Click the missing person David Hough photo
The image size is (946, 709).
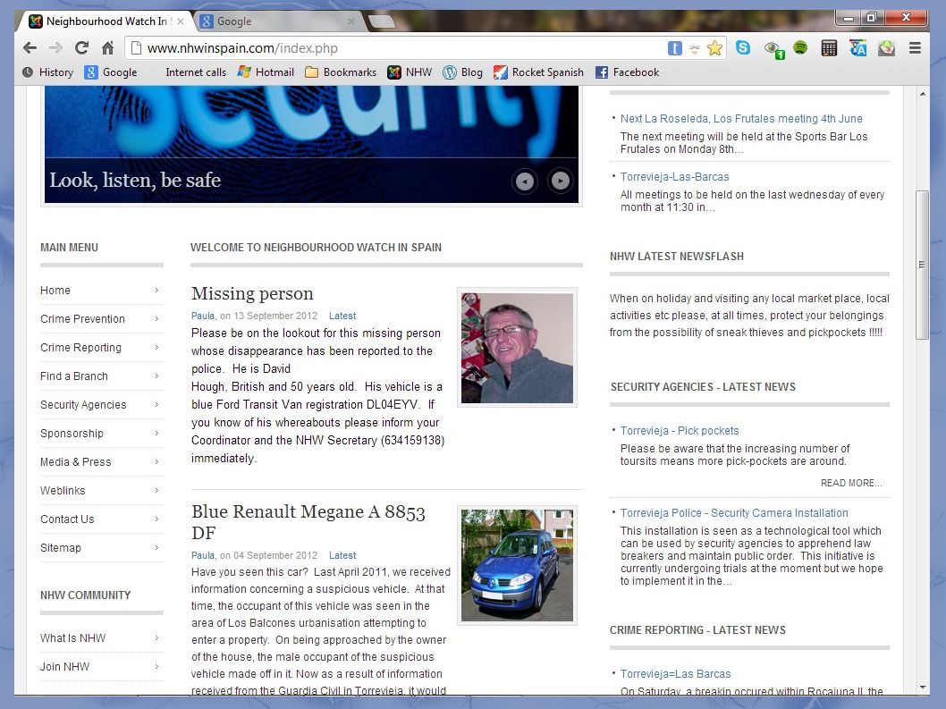[517, 348]
